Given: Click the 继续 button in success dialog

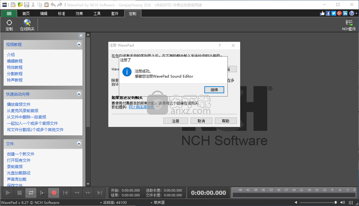Looking at the screenshot, I should [x=214, y=90].
